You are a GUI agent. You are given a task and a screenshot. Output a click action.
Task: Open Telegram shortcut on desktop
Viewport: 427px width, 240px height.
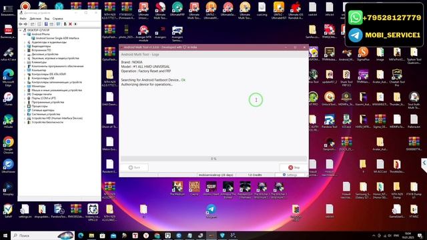click(211, 211)
